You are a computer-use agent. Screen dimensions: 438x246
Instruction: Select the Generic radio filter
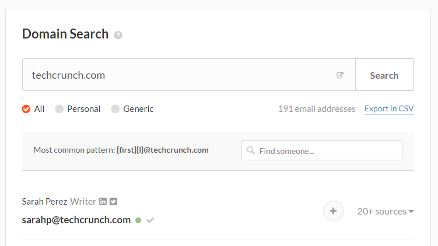click(x=115, y=109)
